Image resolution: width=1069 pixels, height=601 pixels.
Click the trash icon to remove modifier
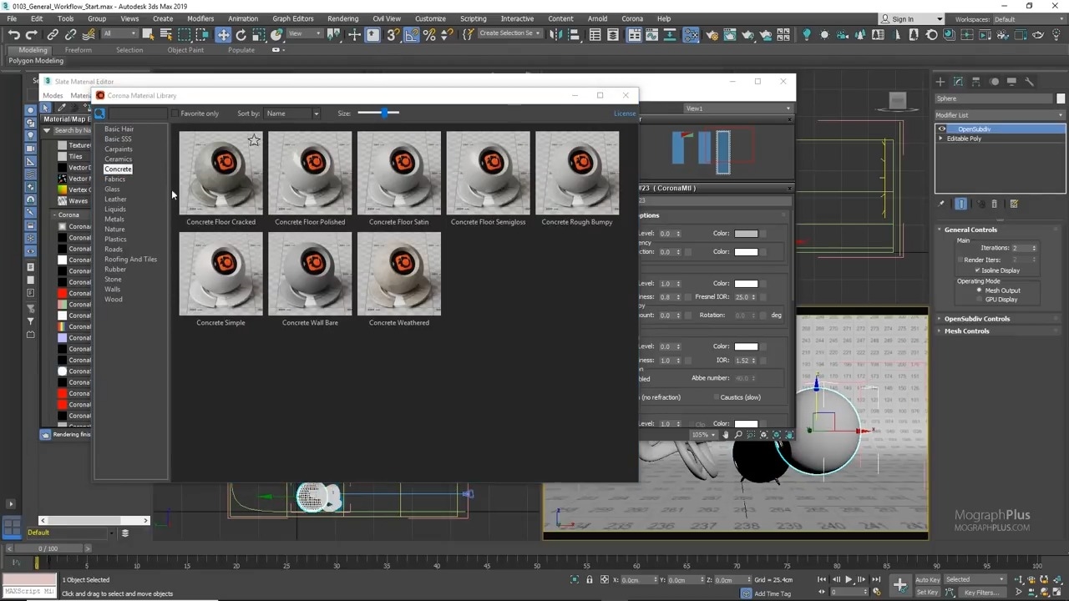[994, 204]
